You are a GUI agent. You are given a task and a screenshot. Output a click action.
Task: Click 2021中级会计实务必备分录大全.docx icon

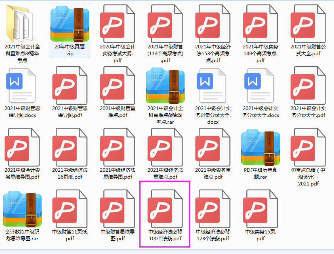212,85
